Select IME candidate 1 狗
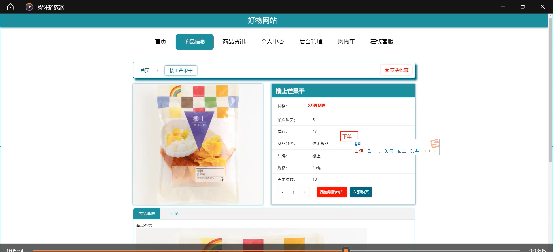This screenshot has height=252, width=553. coord(359,151)
